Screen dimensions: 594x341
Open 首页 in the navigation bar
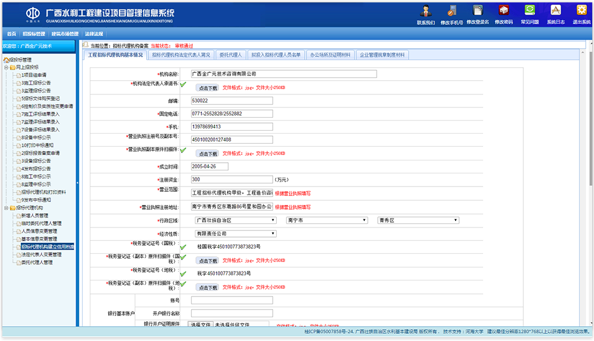(x=12, y=34)
